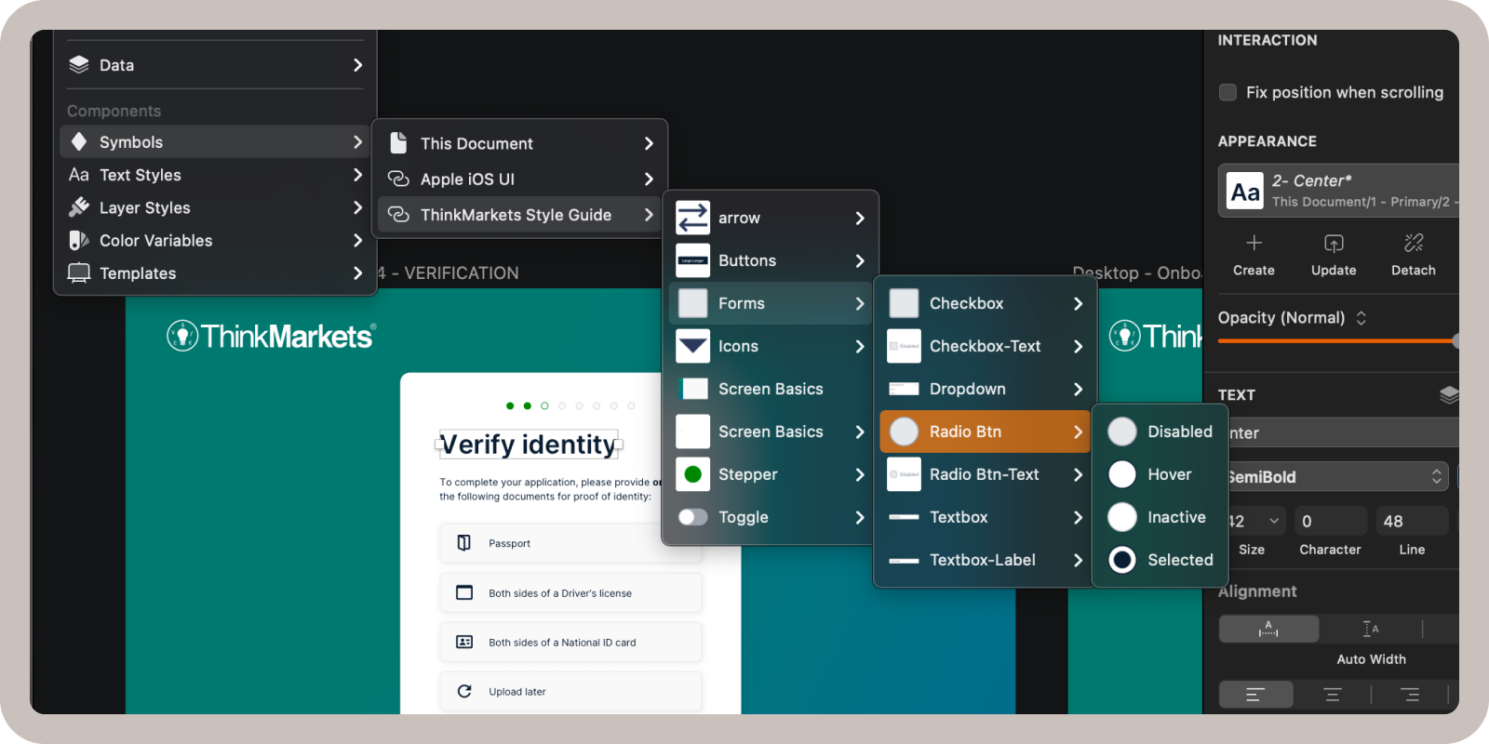
Task: Click the Data layers stack icon
Action: point(79,65)
